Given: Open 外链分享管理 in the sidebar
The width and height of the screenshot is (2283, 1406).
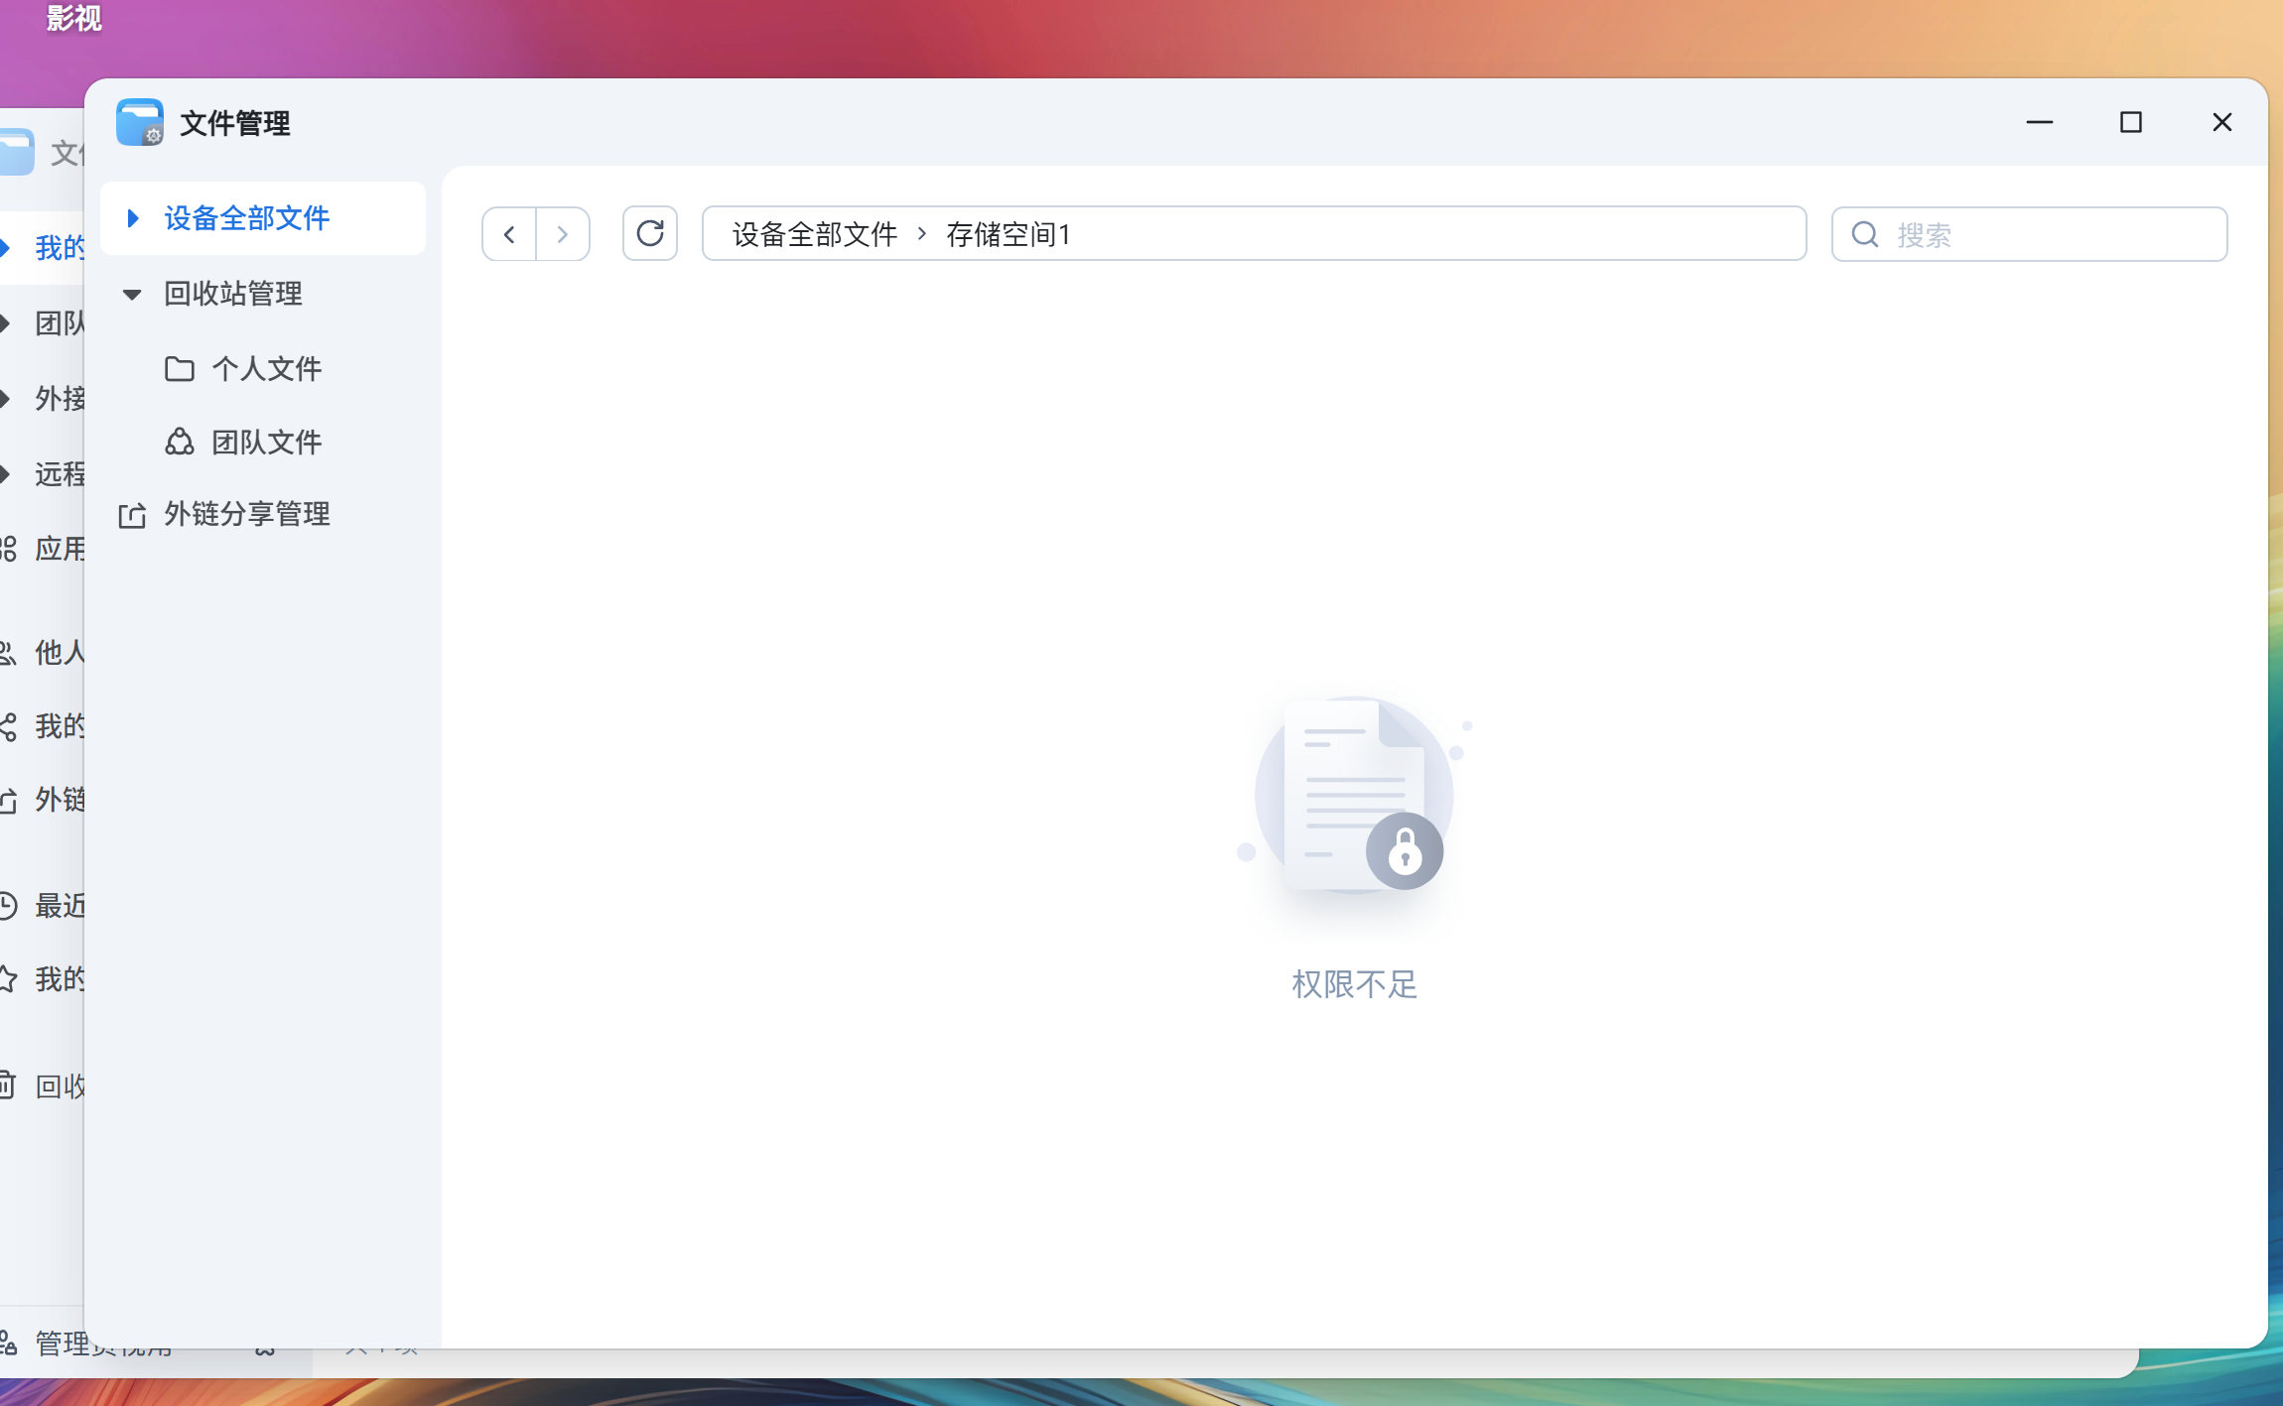Looking at the screenshot, I should pyautogui.click(x=246, y=514).
